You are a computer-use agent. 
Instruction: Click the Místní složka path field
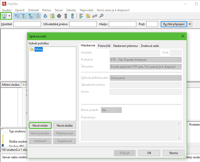click(24, 85)
